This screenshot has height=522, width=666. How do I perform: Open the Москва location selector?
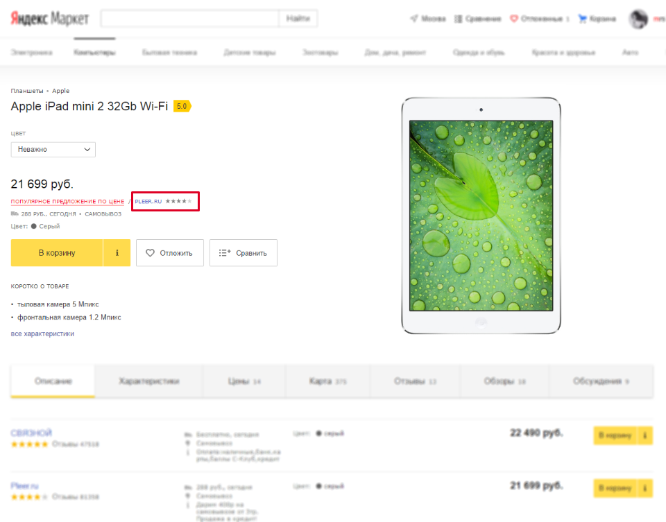pyautogui.click(x=428, y=19)
